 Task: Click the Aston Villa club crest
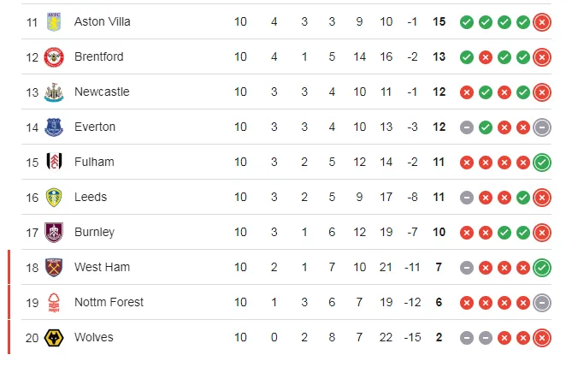(55, 21)
